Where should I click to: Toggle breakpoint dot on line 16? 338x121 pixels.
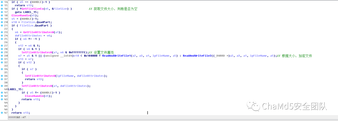2,9
